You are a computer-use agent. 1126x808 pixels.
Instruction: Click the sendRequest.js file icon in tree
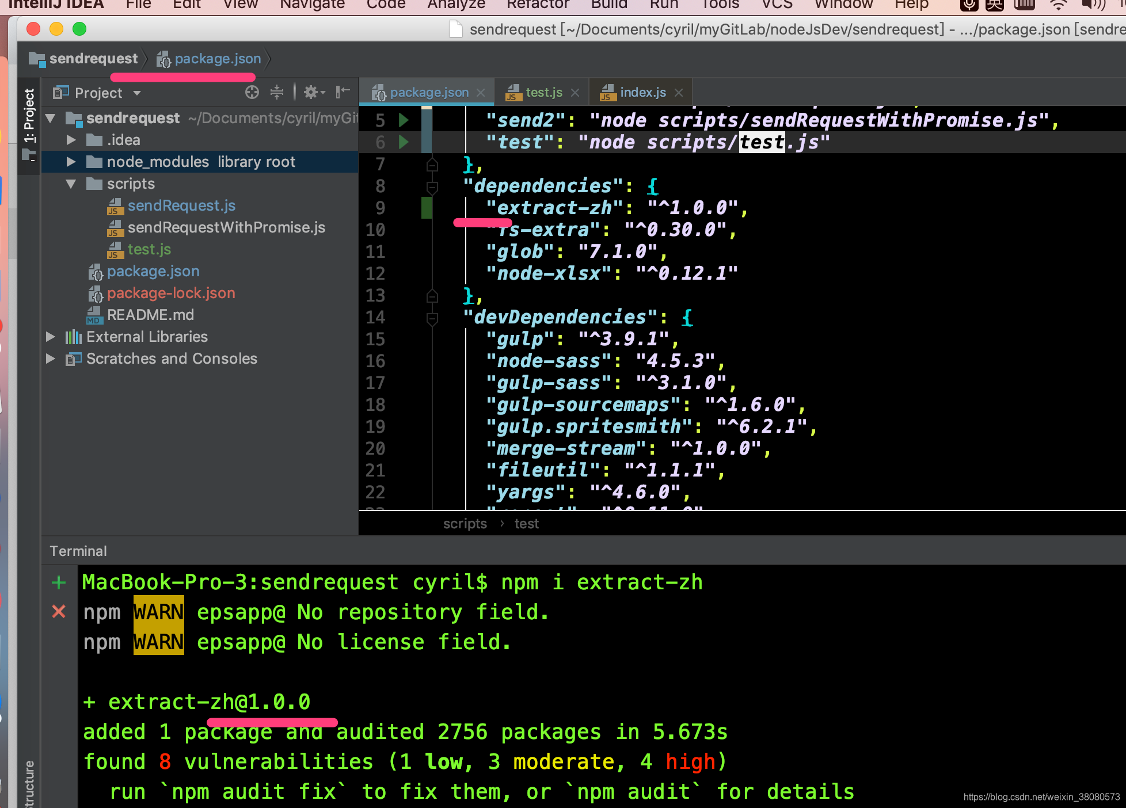tap(115, 206)
